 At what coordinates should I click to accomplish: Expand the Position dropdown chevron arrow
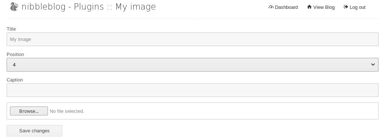pos(373,65)
